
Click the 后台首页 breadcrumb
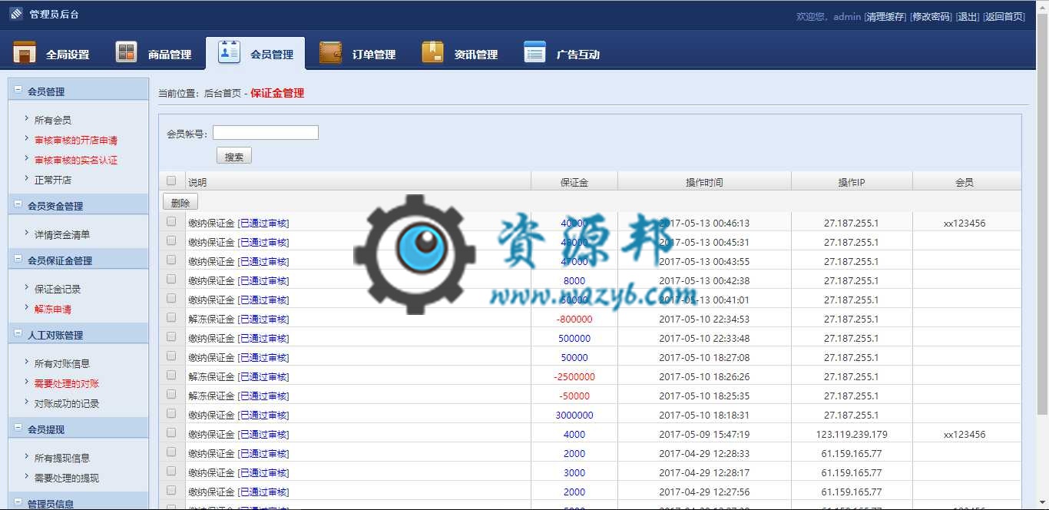(x=222, y=94)
